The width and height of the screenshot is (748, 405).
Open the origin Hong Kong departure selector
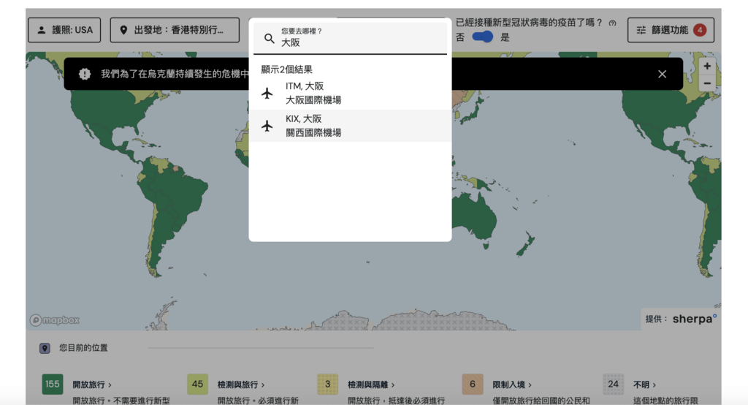click(175, 30)
